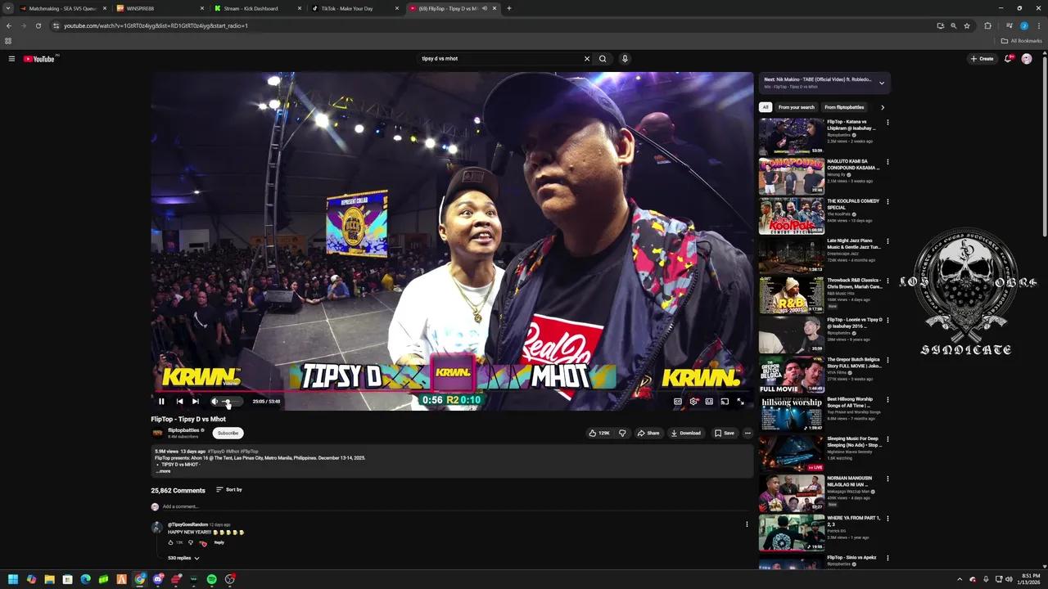Open FlipTop - Katana vs Lhipkram thumbnail
Image resolution: width=1048 pixels, height=589 pixels.
click(x=791, y=137)
